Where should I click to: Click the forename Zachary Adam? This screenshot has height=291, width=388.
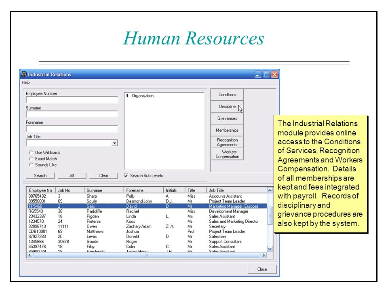point(139,226)
